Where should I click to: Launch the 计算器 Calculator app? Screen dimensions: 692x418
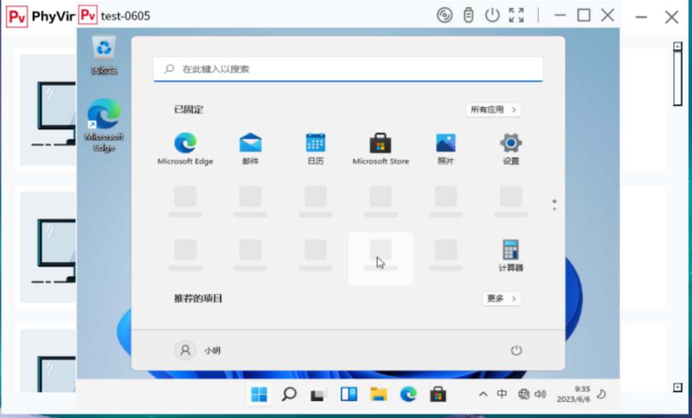(510, 252)
